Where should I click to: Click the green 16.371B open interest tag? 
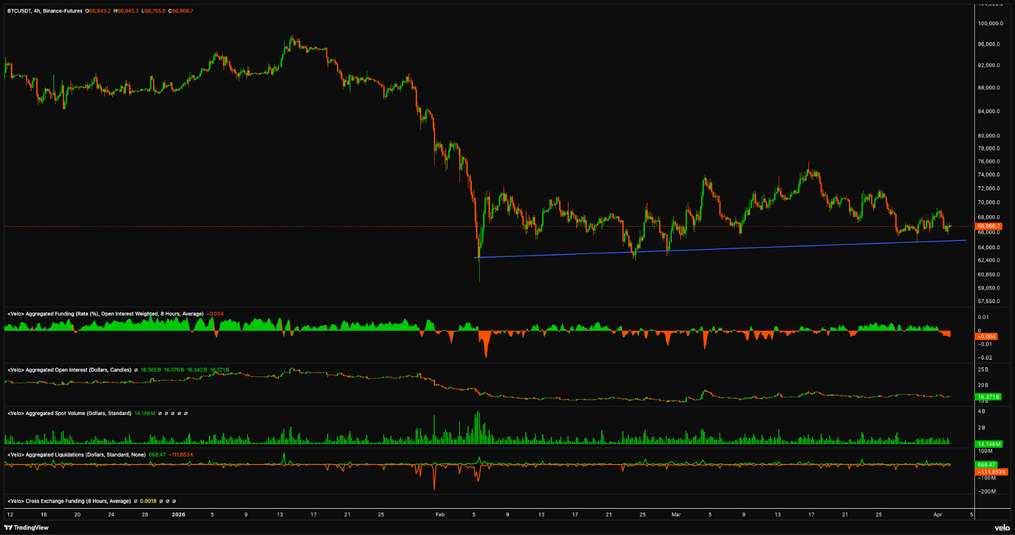[x=988, y=397]
